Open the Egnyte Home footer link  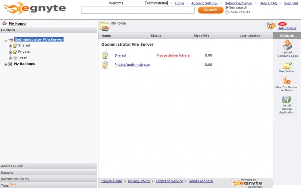112,181
